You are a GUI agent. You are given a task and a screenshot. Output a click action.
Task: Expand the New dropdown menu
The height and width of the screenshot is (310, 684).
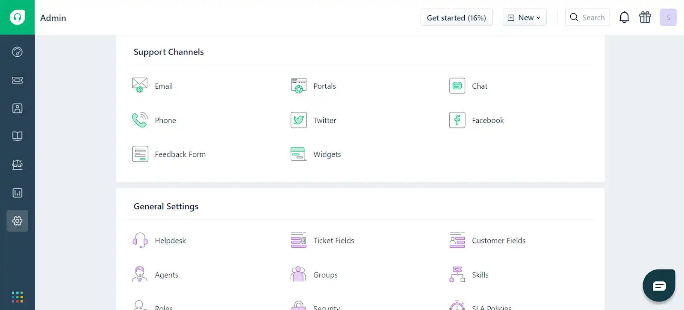pos(525,17)
